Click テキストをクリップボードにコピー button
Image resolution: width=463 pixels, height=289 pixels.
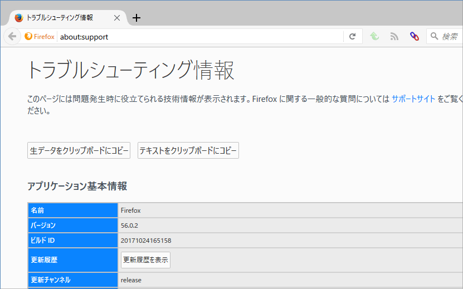pyautogui.click(x=188, y=150)
